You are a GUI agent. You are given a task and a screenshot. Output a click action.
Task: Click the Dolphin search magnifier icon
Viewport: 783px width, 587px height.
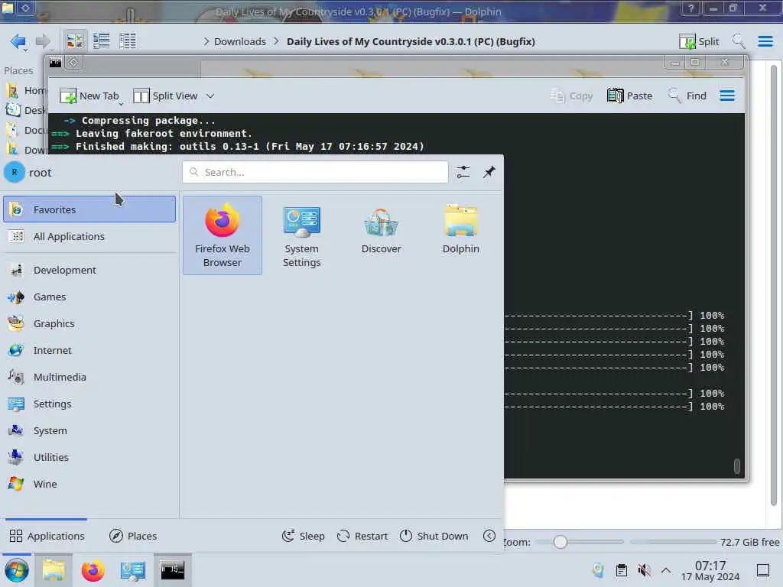739,41
